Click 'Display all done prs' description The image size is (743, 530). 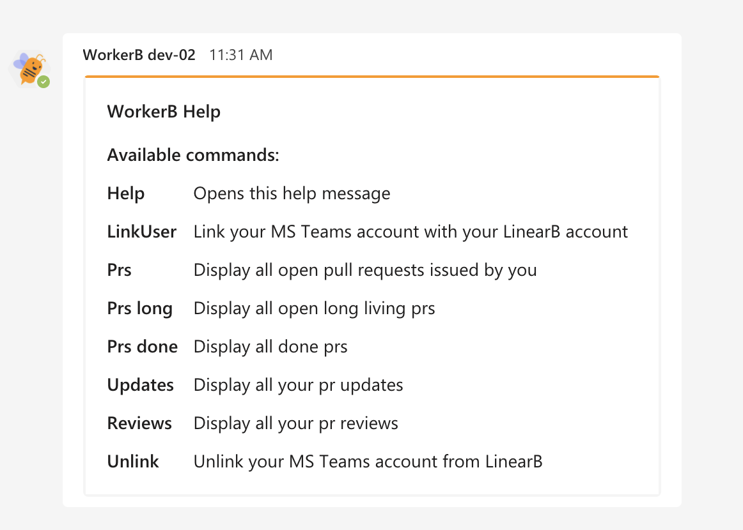click(x=270, y=347)
